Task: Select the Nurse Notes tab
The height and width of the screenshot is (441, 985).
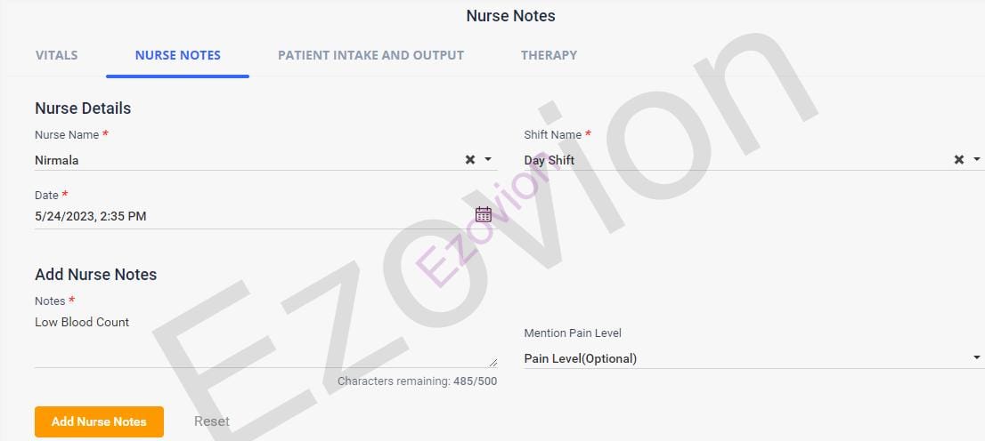Action: (x=178, y=55)
